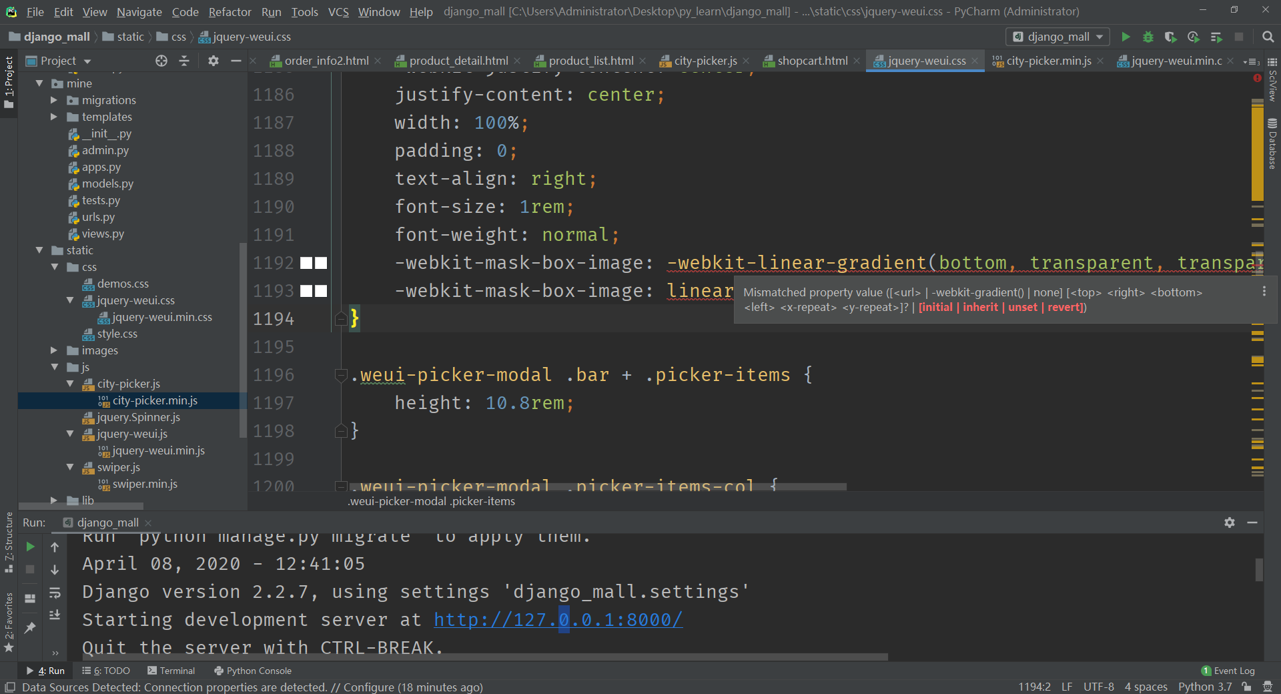1281x694 pixels.
Task: Open the VCS menu
Action: 338,12
